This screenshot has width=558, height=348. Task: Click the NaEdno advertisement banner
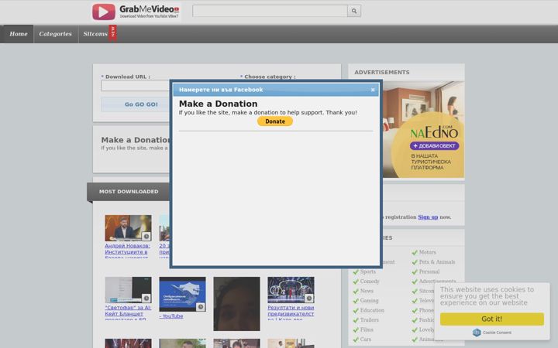pos(423,130)
